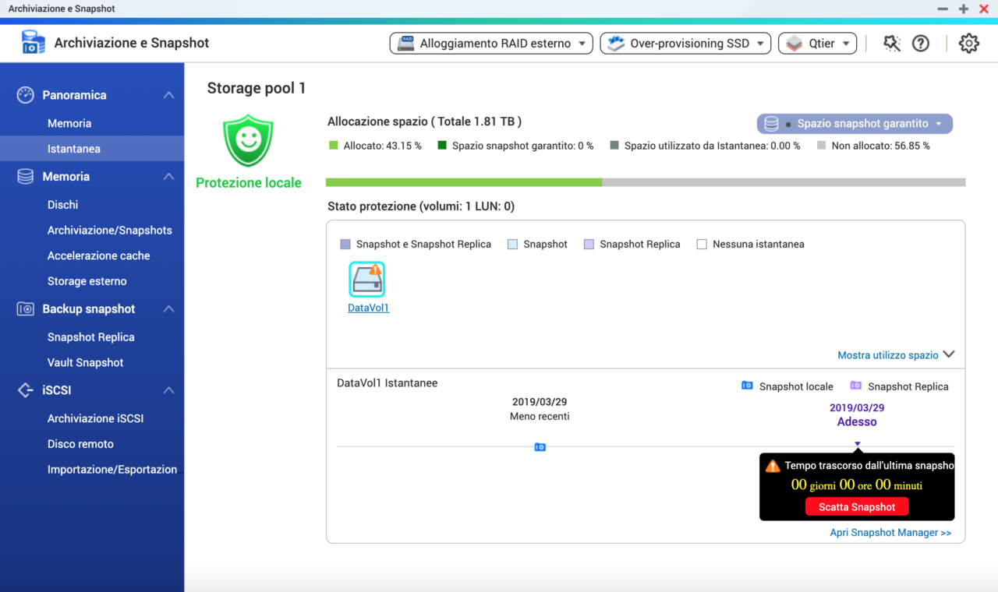
Task: Open Disco remoto page
Action: pos(81,444)
